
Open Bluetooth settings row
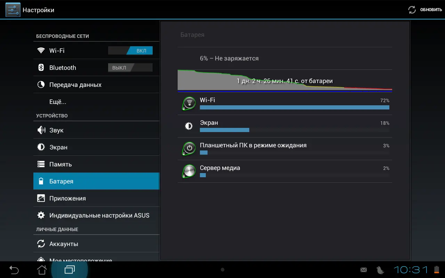(96, 67)
